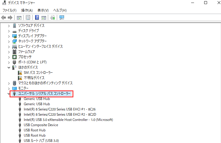
Task: Select 不明なデバイス entry
Action: (x=34, y=78)
